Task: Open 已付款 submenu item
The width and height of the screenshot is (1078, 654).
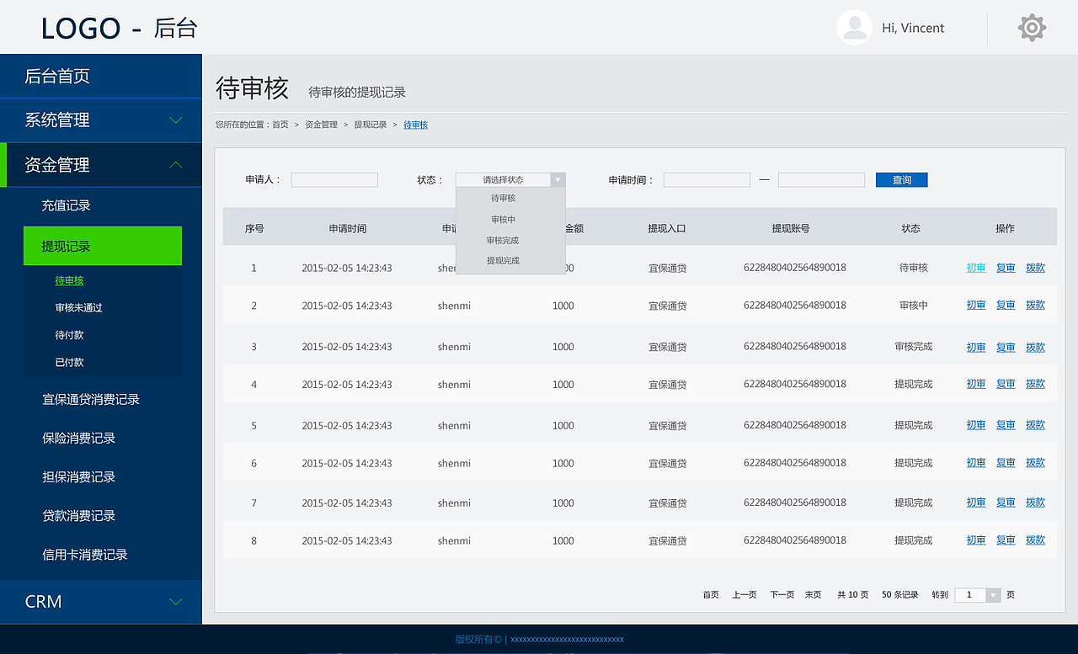Action: click(x=69, y=363)
